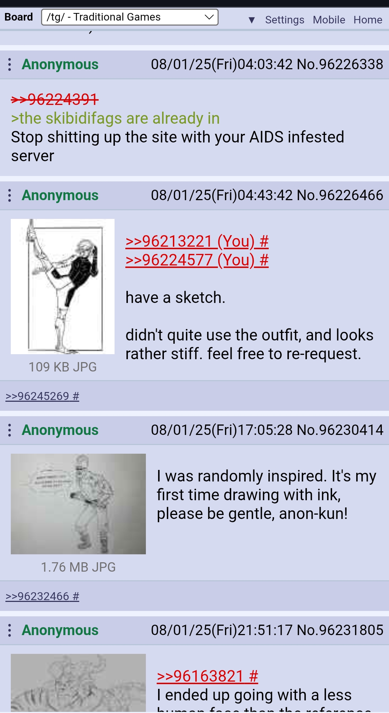
Task: Click post number No.96230414 to quote
Action: (340, 430)
